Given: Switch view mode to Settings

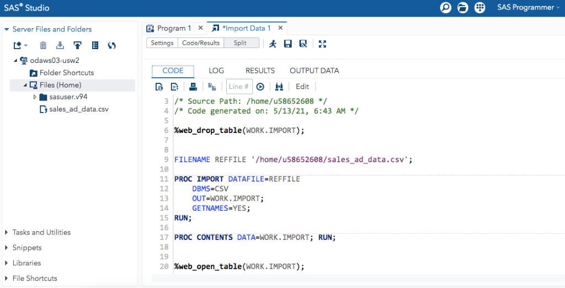Looking at the screenshot, I should point(162,43).
